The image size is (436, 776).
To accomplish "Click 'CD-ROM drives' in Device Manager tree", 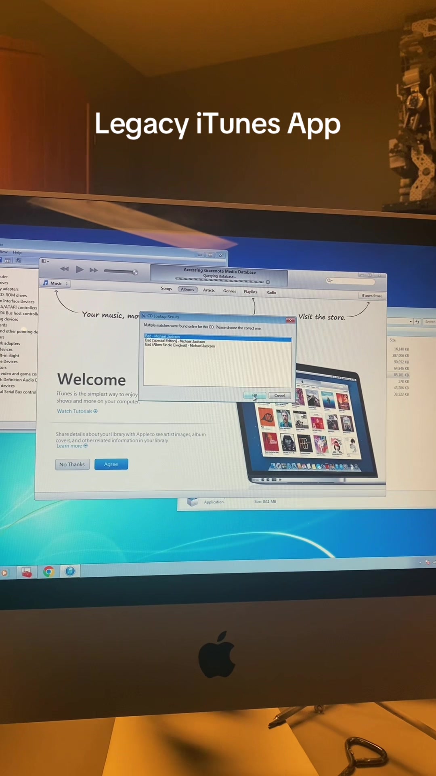I will click(14, 295).
